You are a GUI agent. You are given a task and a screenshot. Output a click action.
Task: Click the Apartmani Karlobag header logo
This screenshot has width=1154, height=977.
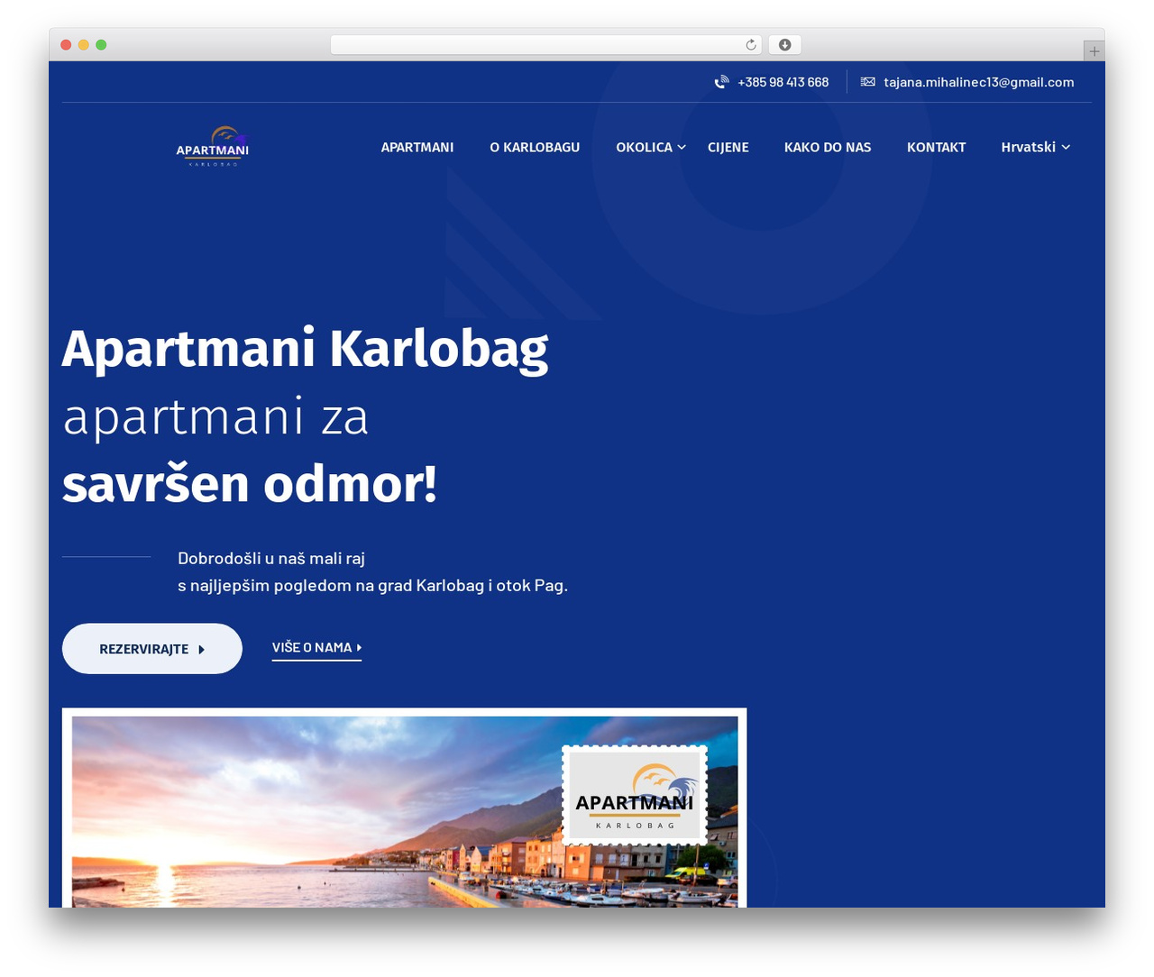213,146
